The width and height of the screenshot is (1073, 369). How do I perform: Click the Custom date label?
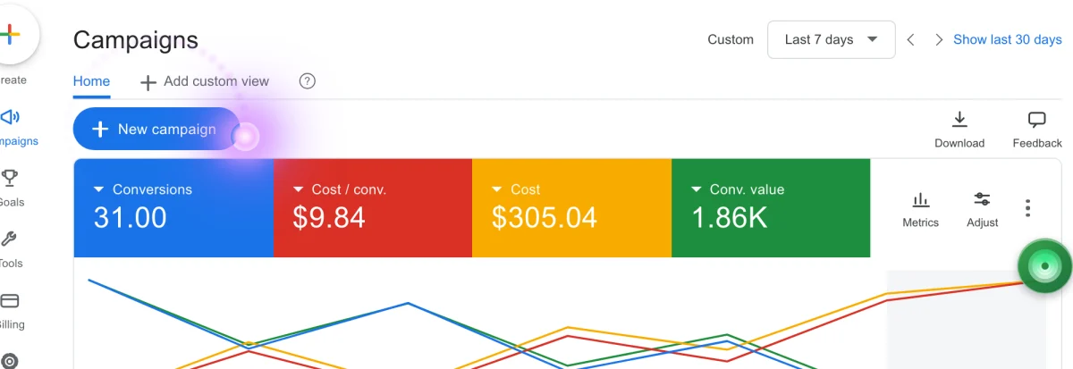click(731, 40)
